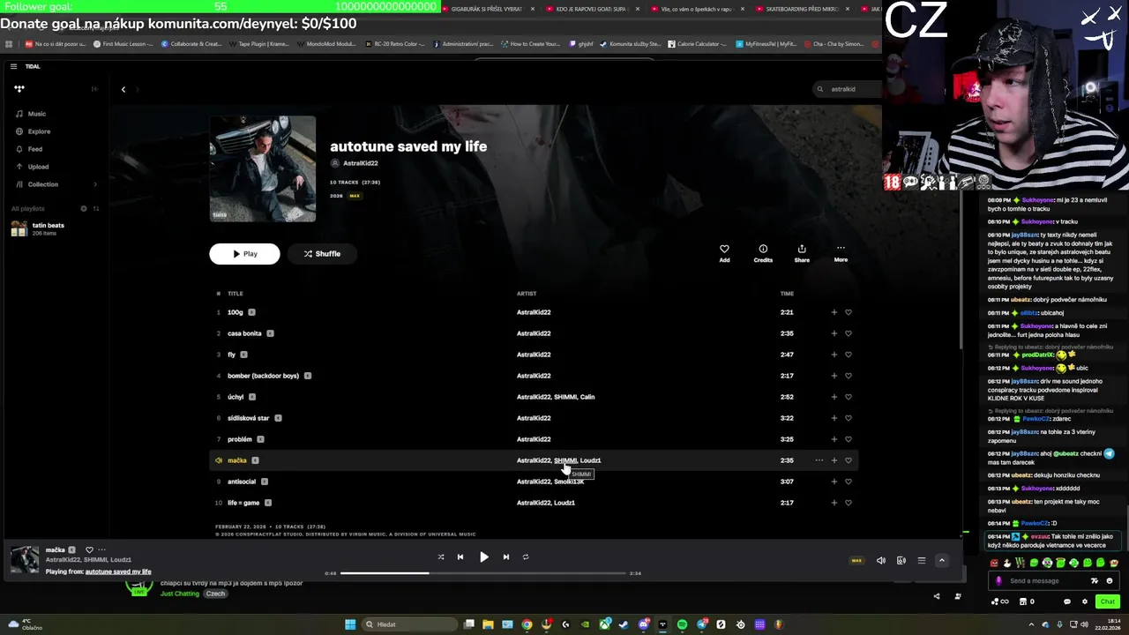This screenshot has height=635, width=1129.
Task: Skip to next track
Action: (x=505, y=557)
